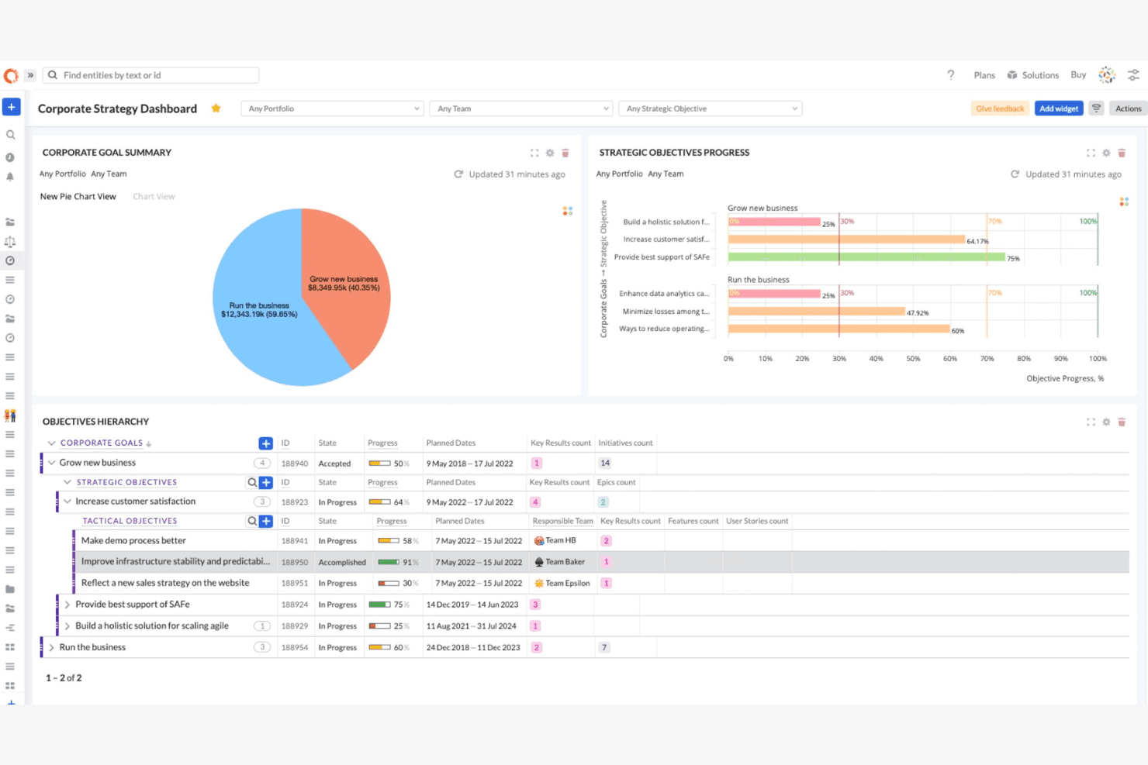Click the Buy link in top bar

1078,75
